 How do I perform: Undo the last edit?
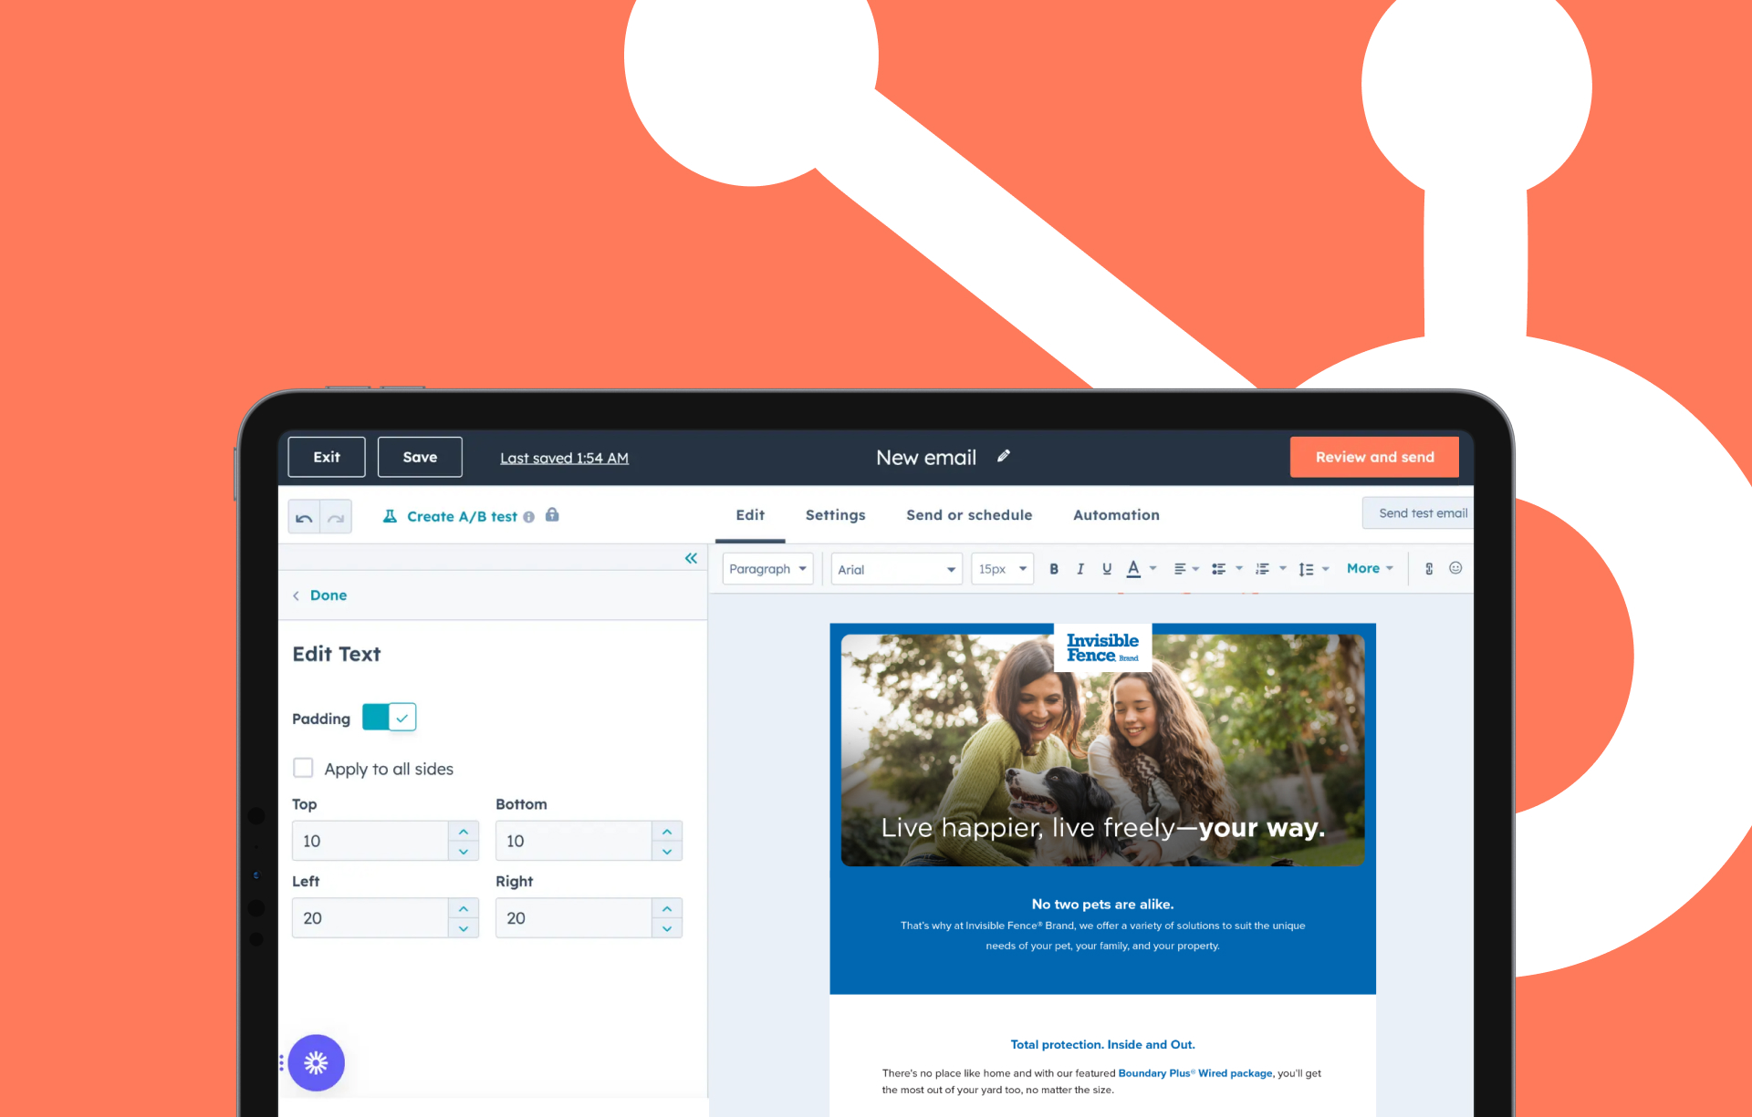(x=304, y=517)
